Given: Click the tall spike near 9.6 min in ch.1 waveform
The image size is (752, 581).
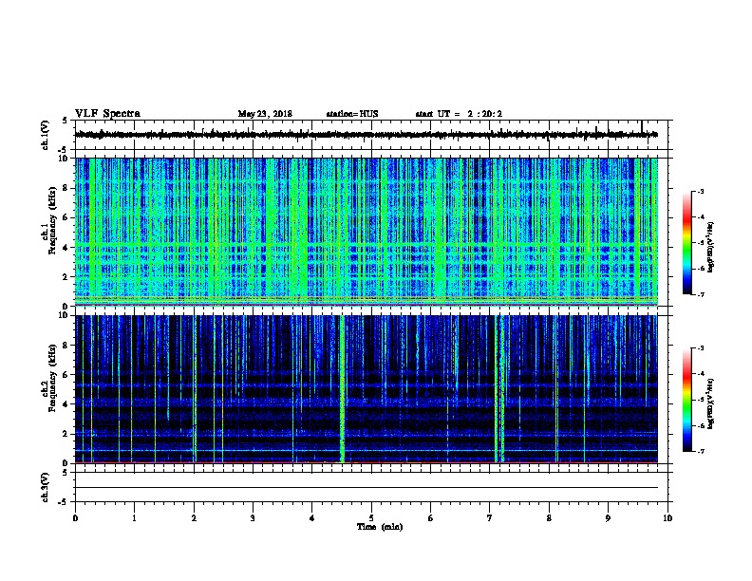Looking at the screenshot, I should [x=642, y=127].
